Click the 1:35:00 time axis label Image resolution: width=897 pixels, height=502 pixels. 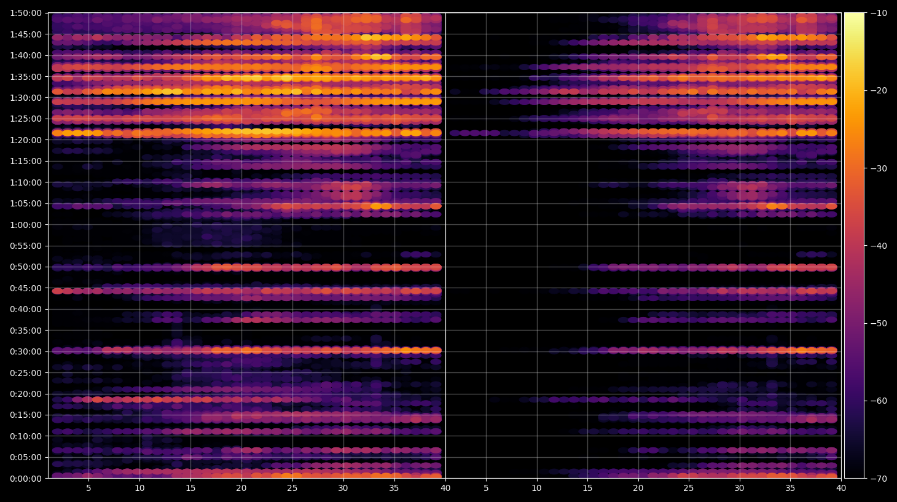[26, 77]
